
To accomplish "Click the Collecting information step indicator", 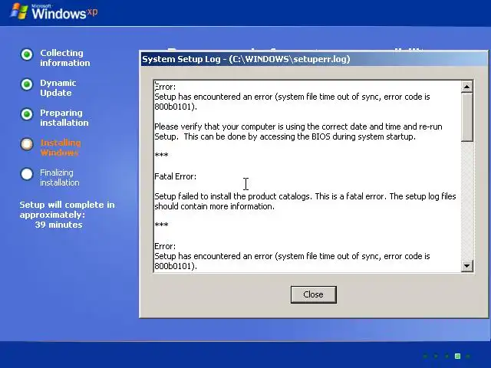I will point(27,54).
